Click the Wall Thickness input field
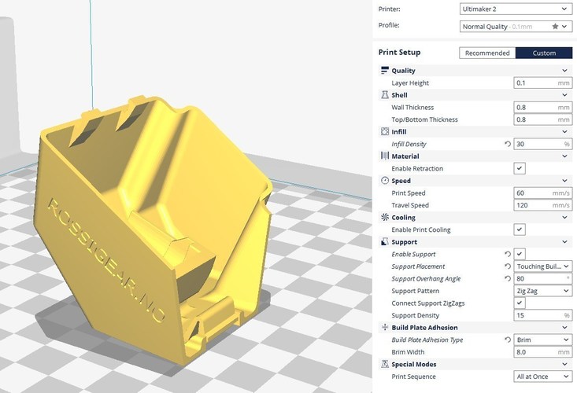 (x=542, y=107)
